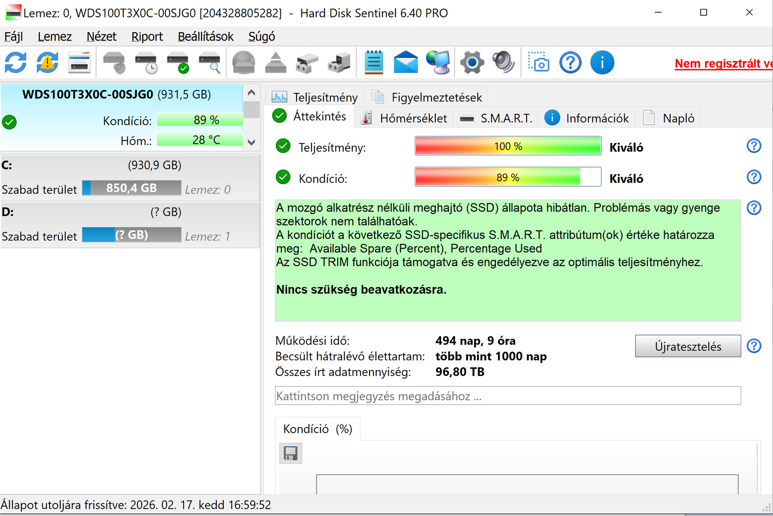Click the grey globe disk toolbar icon
The image size is (773, 516).
243,62
